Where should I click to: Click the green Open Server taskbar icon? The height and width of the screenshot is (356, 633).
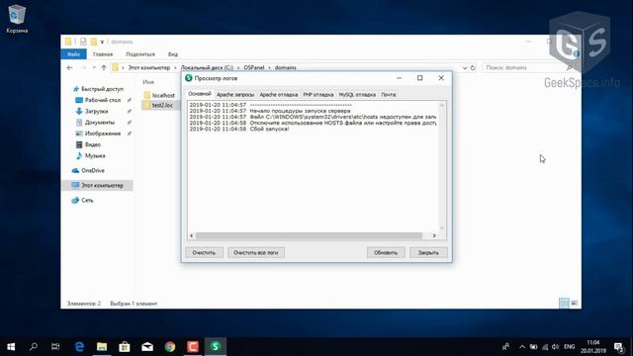click(x=216, y=347)
